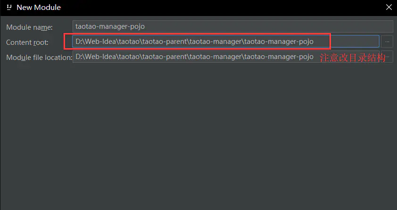Click the Content root label

click(x=27, y=42)
